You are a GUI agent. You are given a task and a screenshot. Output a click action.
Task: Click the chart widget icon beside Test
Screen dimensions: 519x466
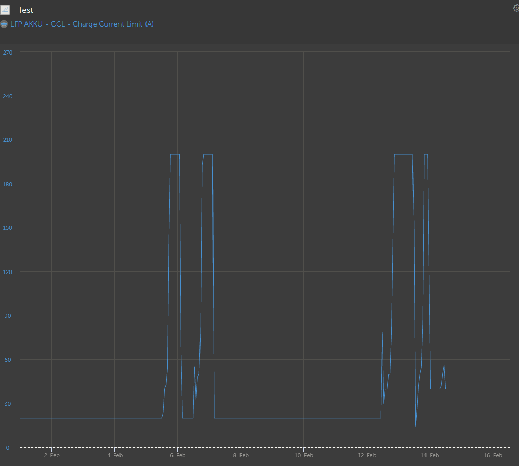coord(5,10)
